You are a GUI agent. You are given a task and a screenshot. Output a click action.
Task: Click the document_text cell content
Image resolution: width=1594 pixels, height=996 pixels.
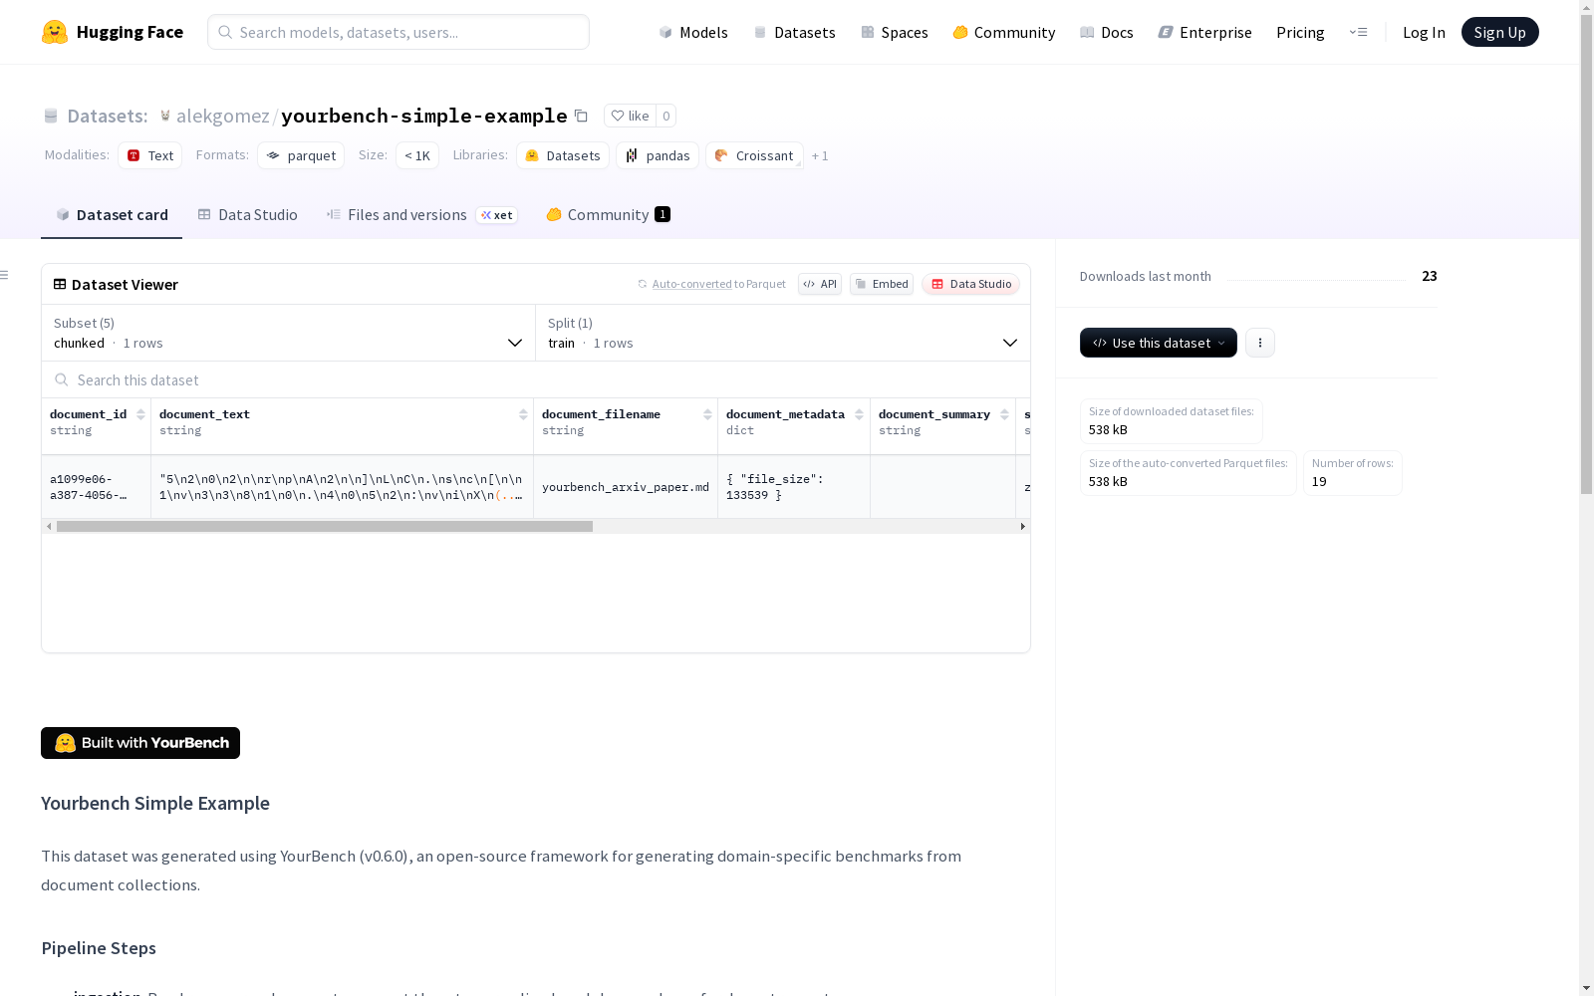coord(341,487)
